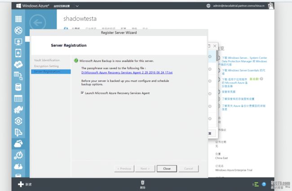Open Web Sites globe icon in sidebar

point(18,31)
